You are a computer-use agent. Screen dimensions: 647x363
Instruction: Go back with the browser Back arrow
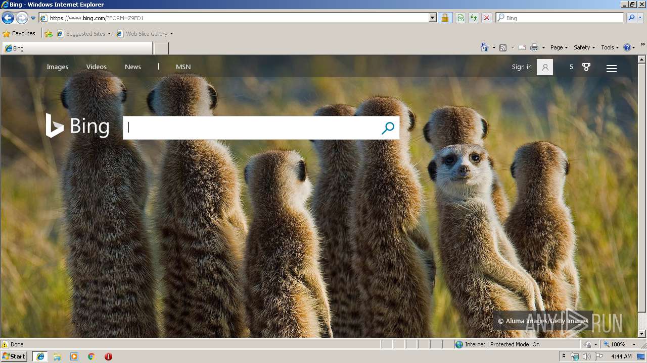coord(8,18)
